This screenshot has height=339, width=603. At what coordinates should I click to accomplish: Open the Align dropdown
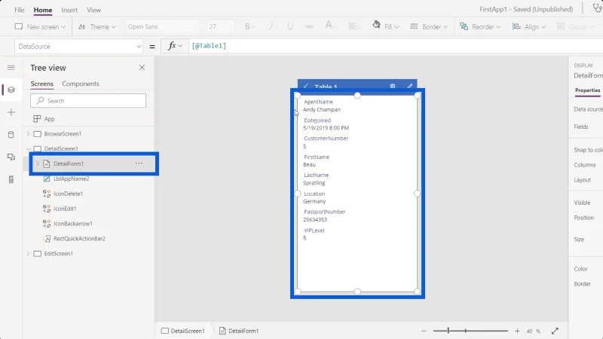[529, 26]
